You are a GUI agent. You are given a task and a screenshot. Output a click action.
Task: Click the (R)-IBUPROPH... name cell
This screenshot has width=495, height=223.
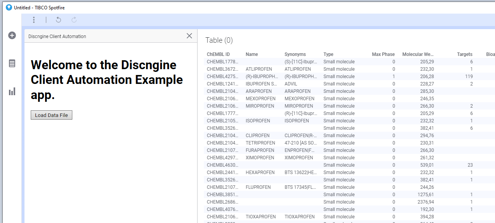click(262, 77)
